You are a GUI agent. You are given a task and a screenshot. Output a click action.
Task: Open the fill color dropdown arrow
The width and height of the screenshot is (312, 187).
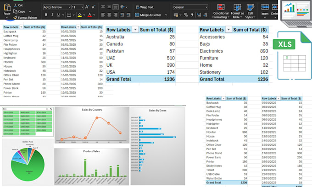coord(84,15)
